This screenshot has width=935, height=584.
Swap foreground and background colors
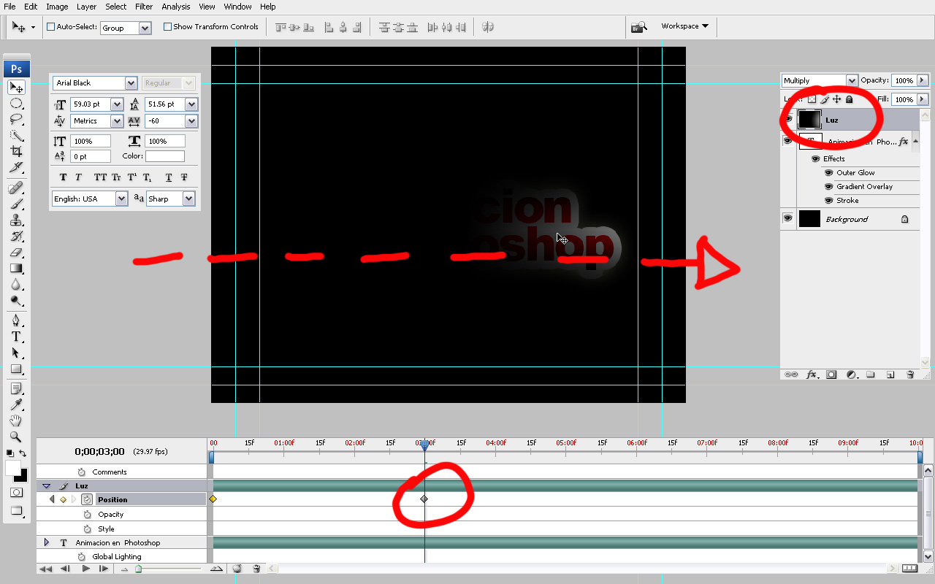[23, 453]
